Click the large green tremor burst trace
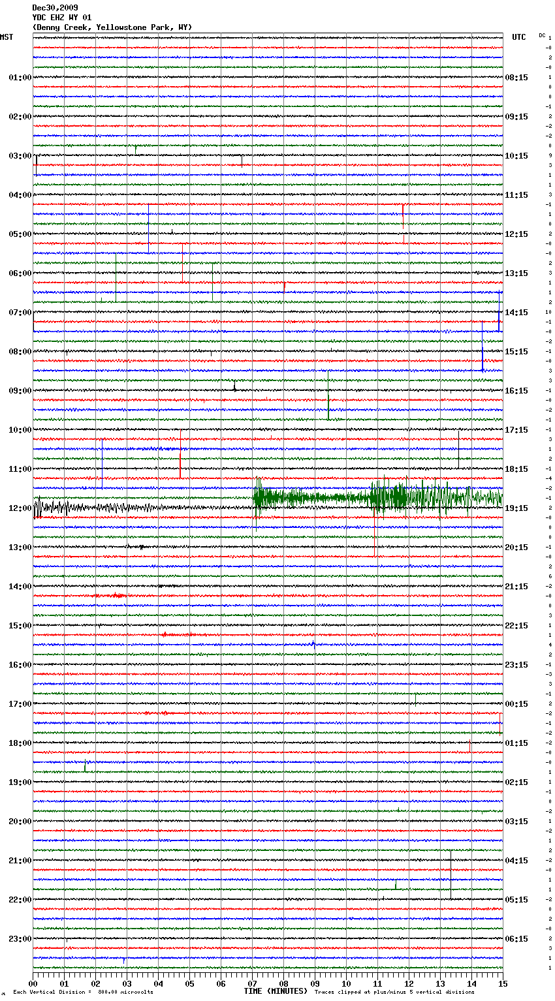This screenshot has width=555, height=1001. click(x=378, y=497)
